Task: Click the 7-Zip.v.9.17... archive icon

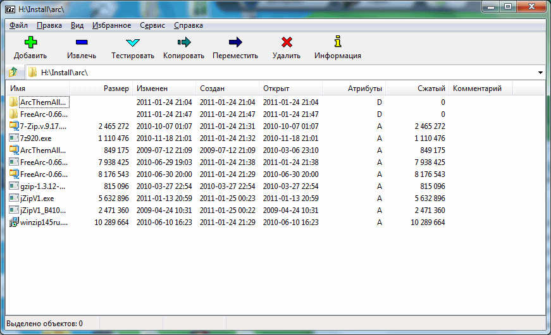Action: point(14,126)
